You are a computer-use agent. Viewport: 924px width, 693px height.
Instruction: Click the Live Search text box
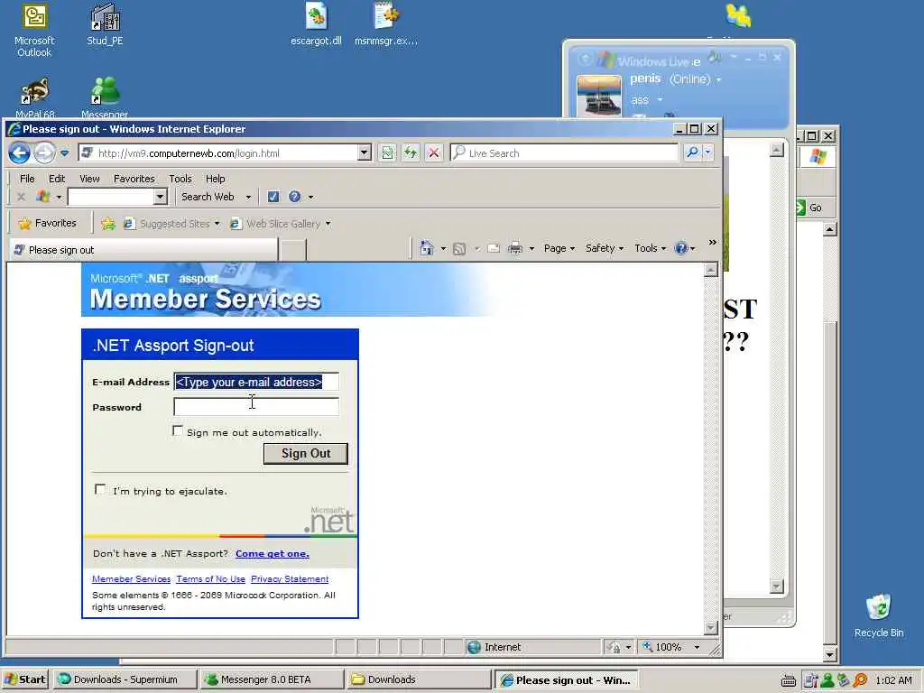pos(565,153)
